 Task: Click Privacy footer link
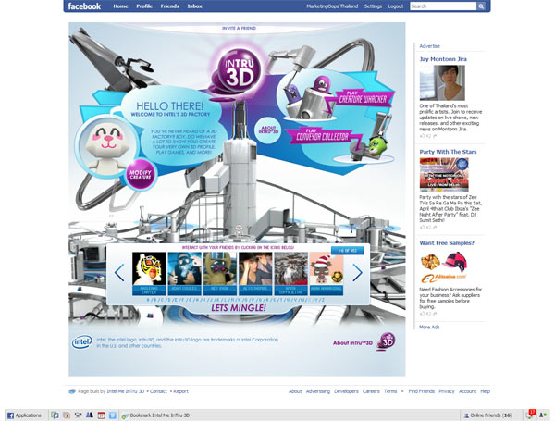pyautogui.click(x=447, y=391)
